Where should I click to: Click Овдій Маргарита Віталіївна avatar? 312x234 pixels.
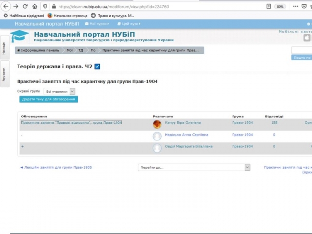157,148
